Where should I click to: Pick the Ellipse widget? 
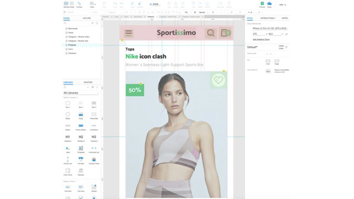point(68,115)
